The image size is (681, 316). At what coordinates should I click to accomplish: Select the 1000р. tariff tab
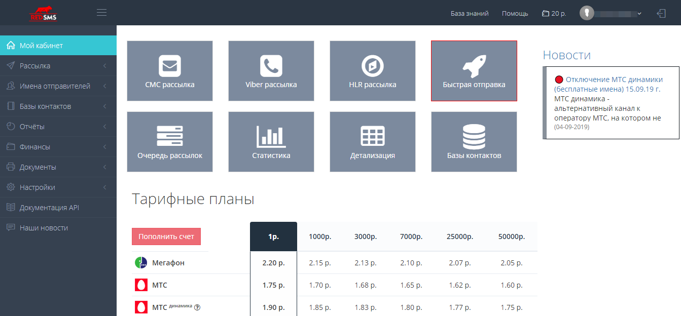click(x=320, y=236)
